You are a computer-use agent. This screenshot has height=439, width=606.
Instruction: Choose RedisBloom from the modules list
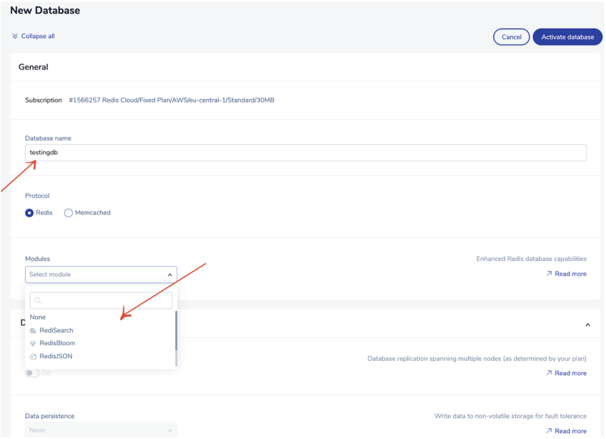(58, 343)
